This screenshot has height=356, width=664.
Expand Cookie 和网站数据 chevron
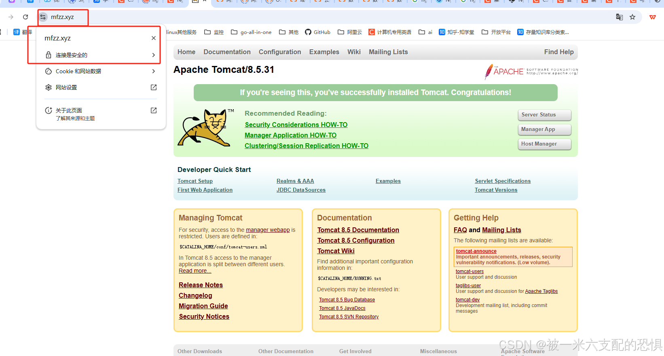point(154,71)
